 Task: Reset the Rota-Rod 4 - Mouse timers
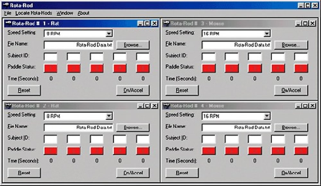(182, 173)
